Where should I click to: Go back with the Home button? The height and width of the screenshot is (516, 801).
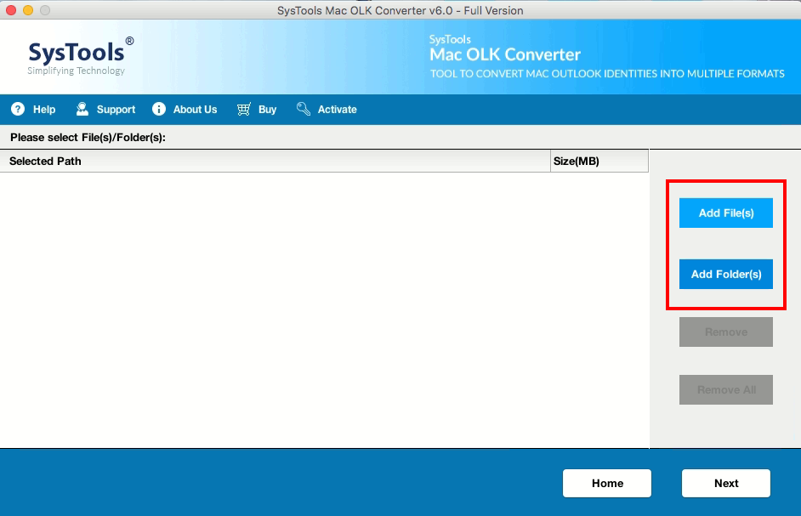click(607, 484)
